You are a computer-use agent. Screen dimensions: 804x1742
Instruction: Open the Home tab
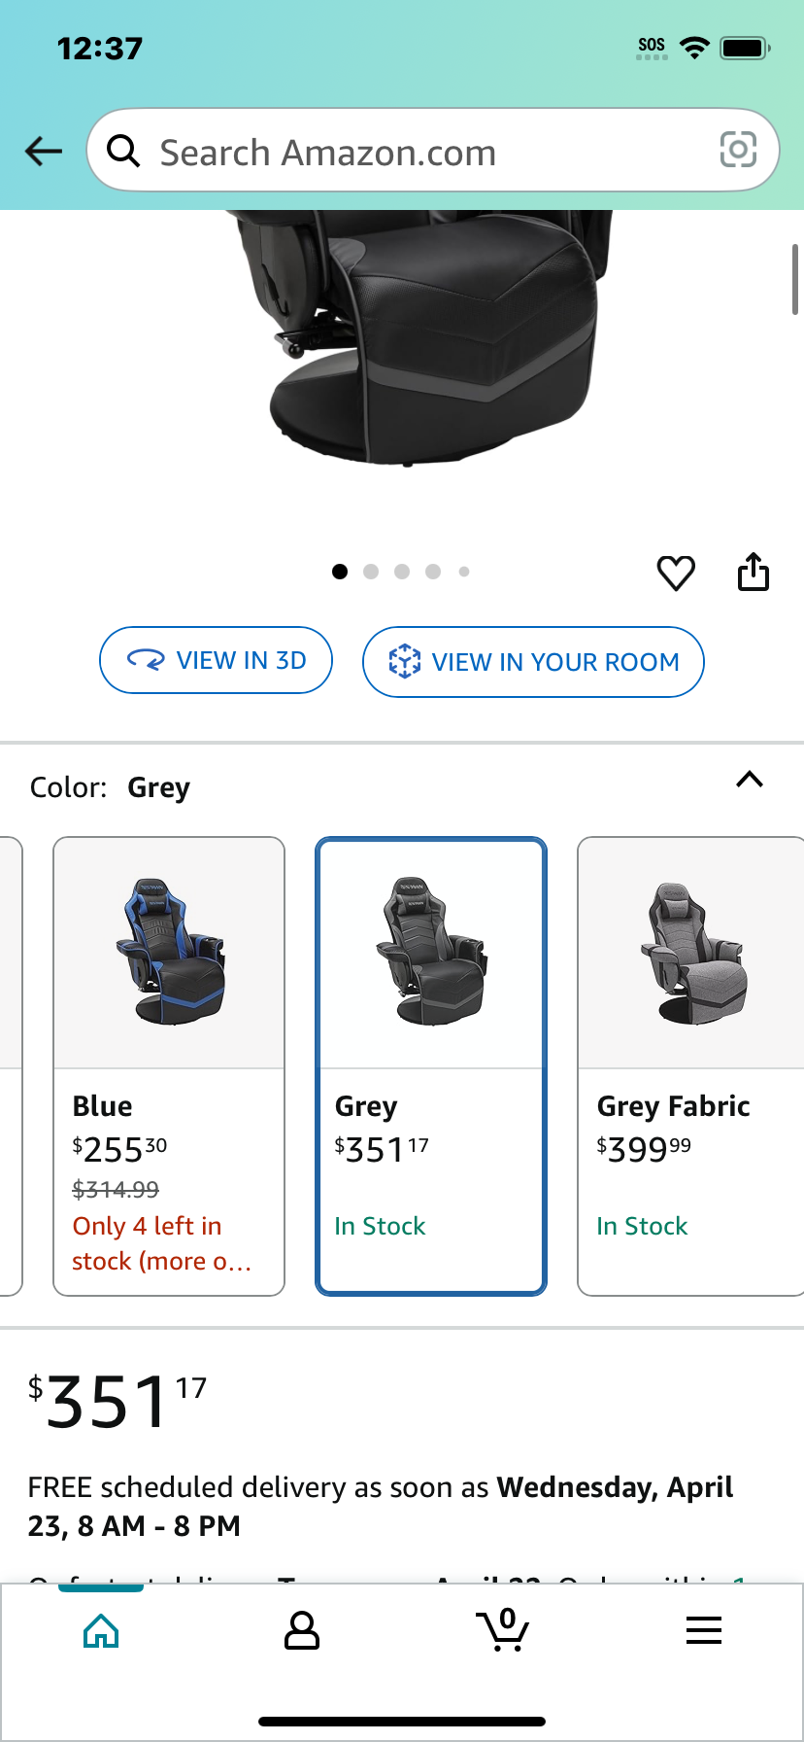click(x=101, y=1631)
